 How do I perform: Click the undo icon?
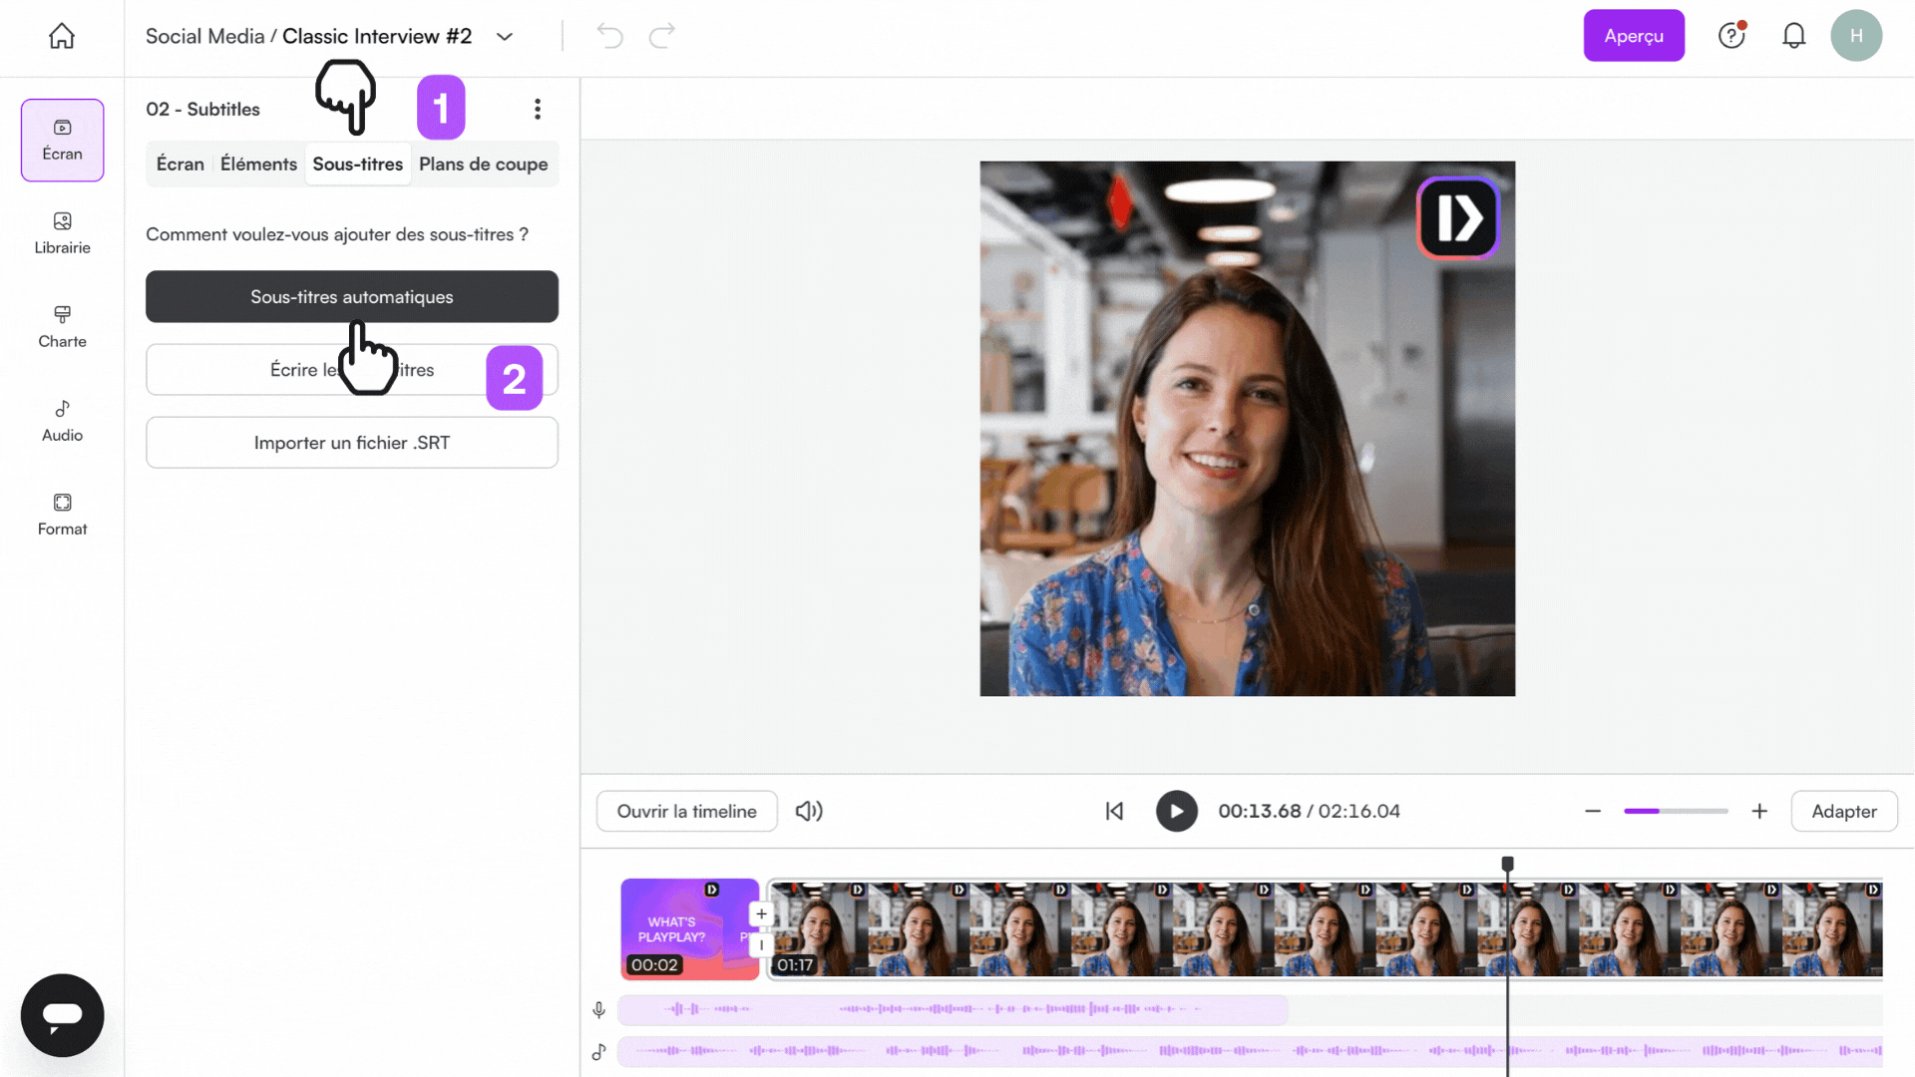[609, 35]
